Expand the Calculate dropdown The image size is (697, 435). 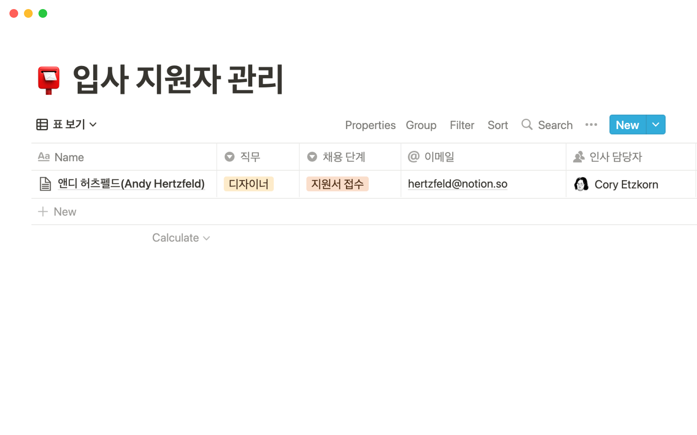(x=181, y=238)
